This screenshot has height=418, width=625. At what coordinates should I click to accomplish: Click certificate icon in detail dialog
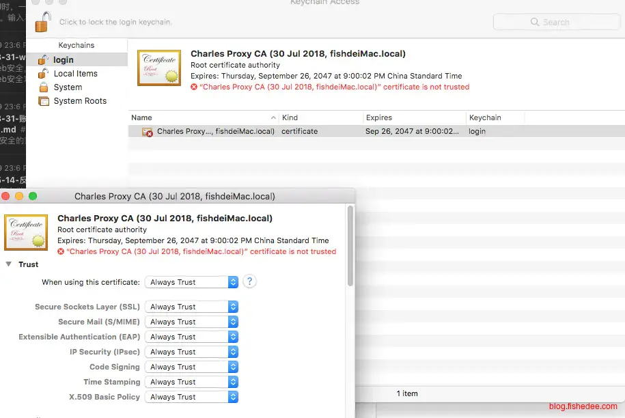click(x=25, y=232)
